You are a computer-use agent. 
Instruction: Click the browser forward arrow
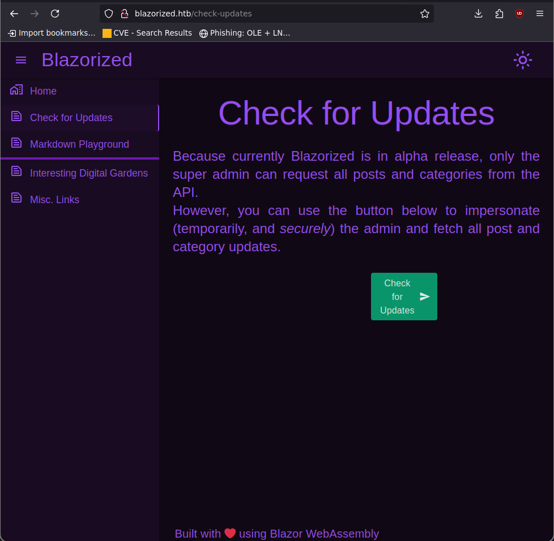[x=35, y=14]
